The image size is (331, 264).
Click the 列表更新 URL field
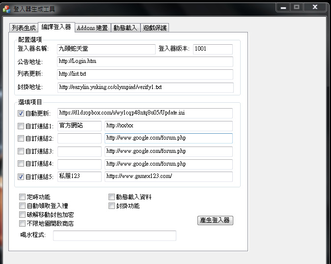[x=145, y=74]
